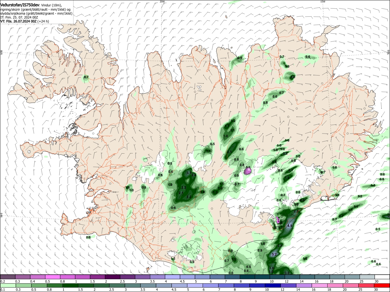This screenshot has width=390, height=292.
Task: Pick the pink 0.5–0.8 swatch in upper legend row
Action: 52,277
